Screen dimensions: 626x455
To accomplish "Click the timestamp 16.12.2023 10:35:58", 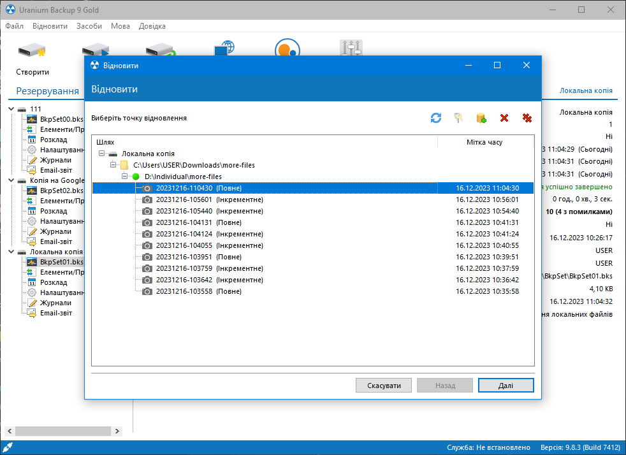I will (x=488, y=291).
